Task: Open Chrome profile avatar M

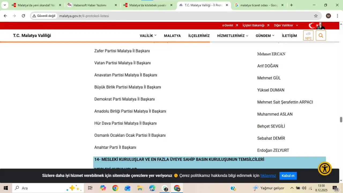Action: click(x=328, y=16)
